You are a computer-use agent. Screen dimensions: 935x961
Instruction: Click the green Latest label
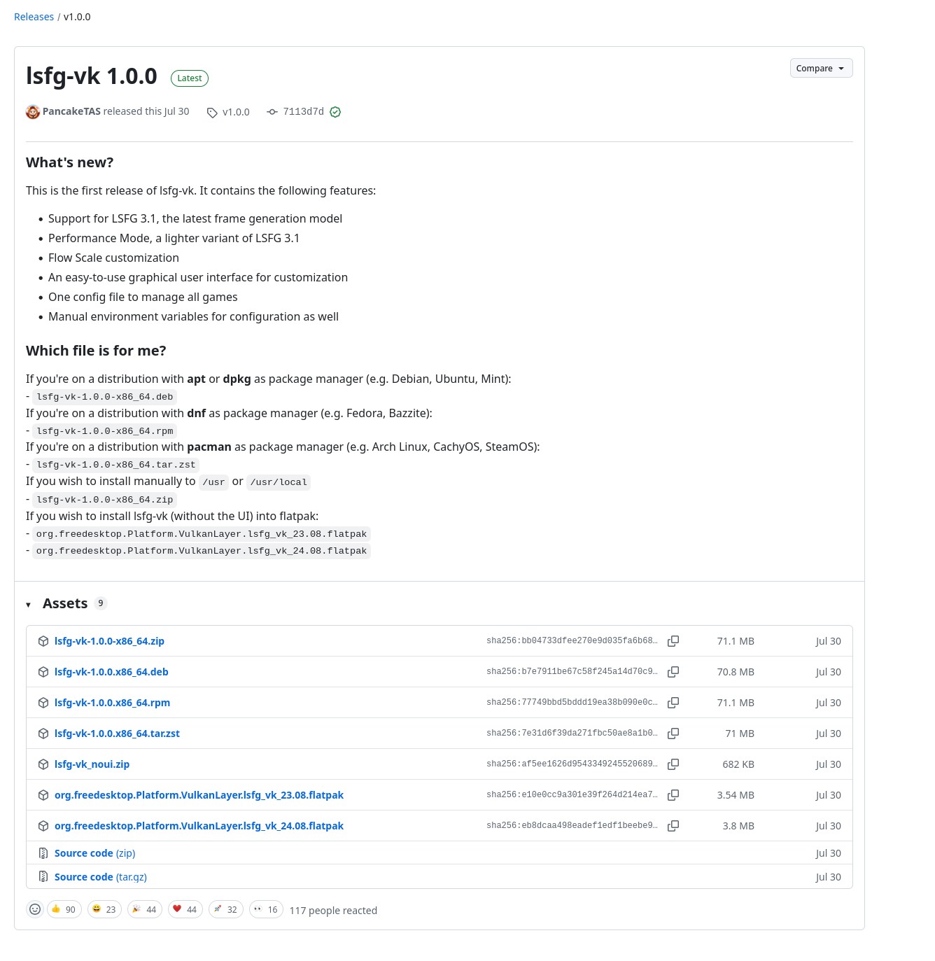[190, 78]
